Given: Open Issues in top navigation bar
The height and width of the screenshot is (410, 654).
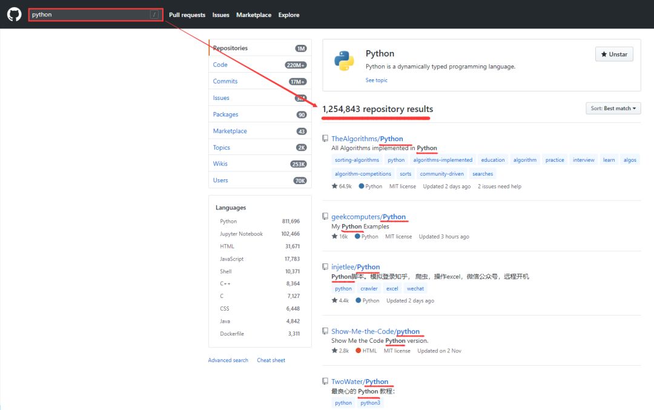Looking at the screenshot, I should [x=220, y=15].
